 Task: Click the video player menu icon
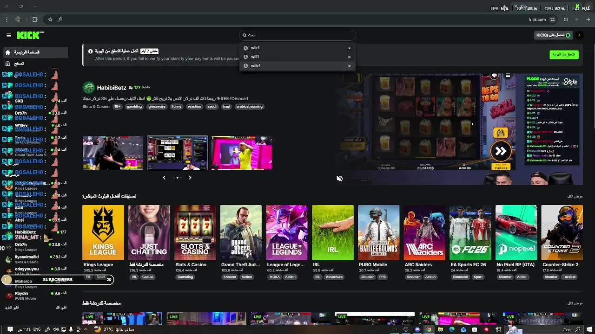[x=508, y=76]
